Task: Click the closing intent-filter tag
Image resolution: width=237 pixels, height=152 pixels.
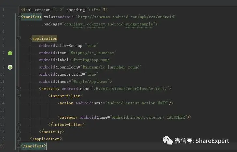Action: [x=66, y=125]
